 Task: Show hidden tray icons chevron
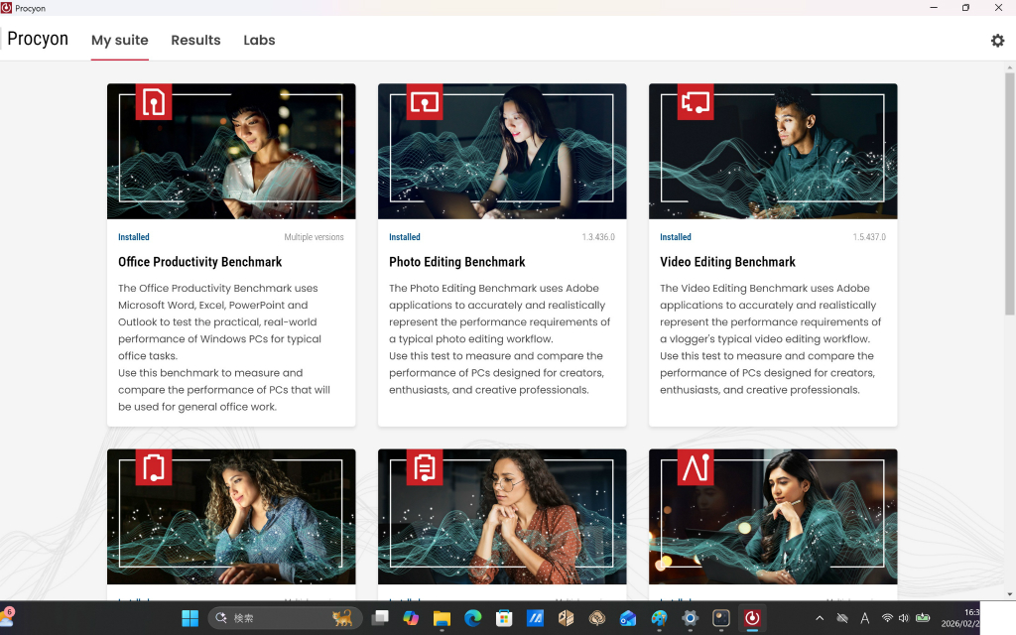(820, 618)
